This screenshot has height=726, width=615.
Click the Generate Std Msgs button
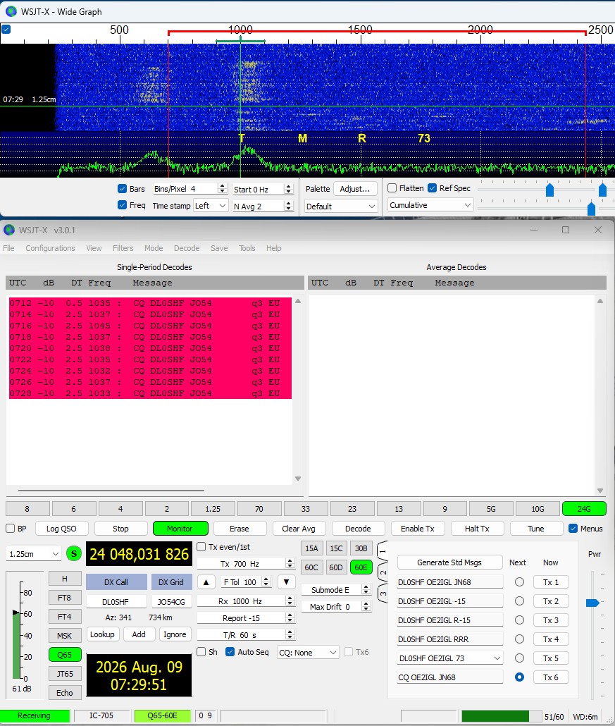tap(449, 562)
